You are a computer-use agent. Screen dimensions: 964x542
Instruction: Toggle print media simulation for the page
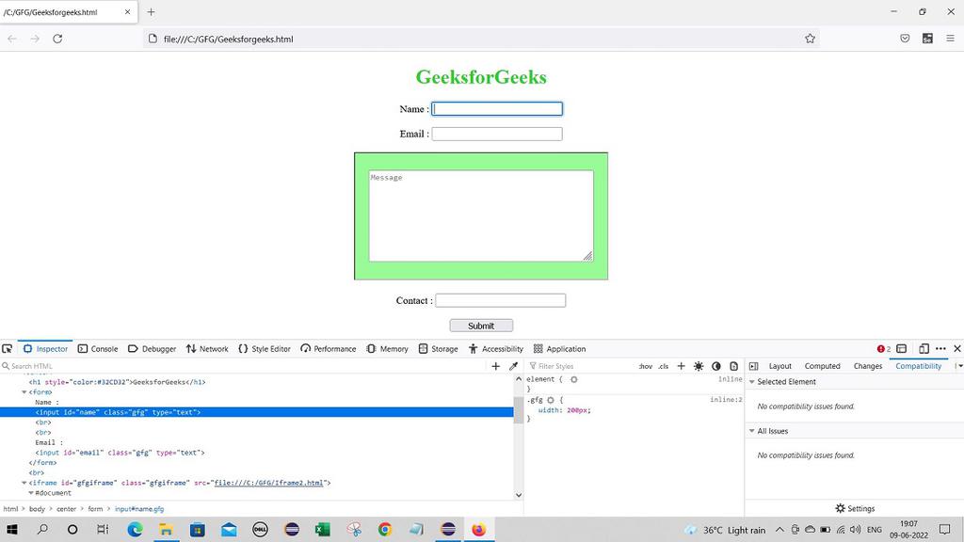click(733, 366)
